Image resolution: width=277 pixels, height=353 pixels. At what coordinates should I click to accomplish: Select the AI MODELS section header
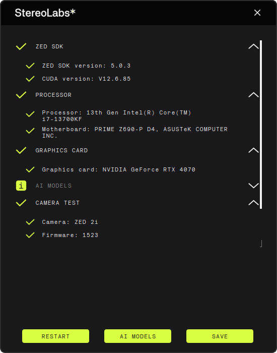53,186
